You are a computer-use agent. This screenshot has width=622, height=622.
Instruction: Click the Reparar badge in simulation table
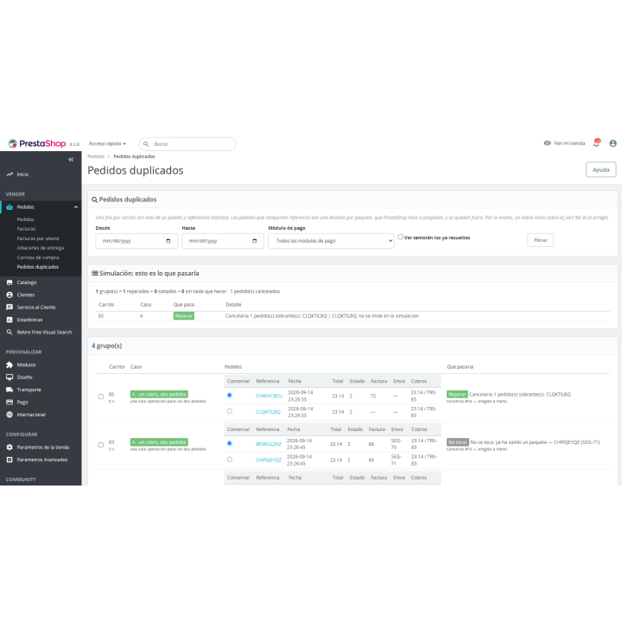click(184, 316)
